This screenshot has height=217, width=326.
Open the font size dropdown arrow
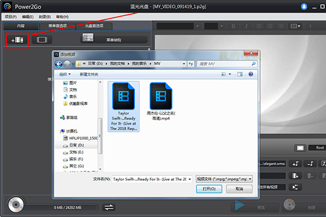[x=222, y=26]
